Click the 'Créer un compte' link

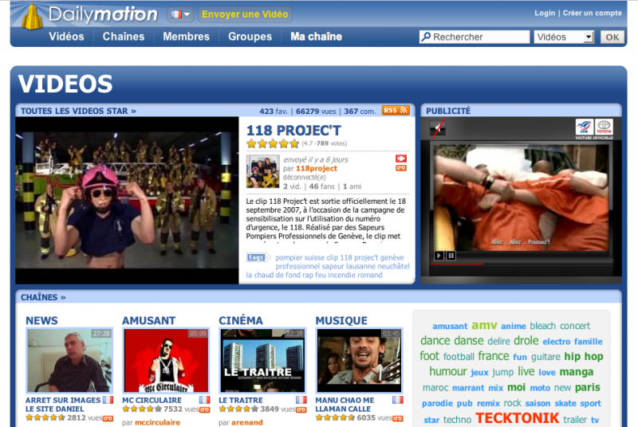click(x=592, y=13)
